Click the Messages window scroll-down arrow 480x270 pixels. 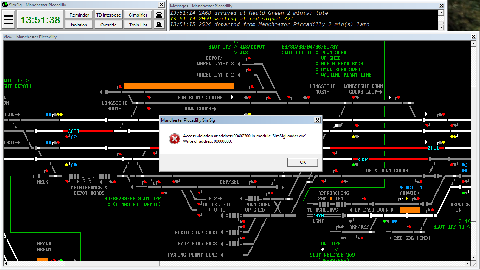pos(441,27)
